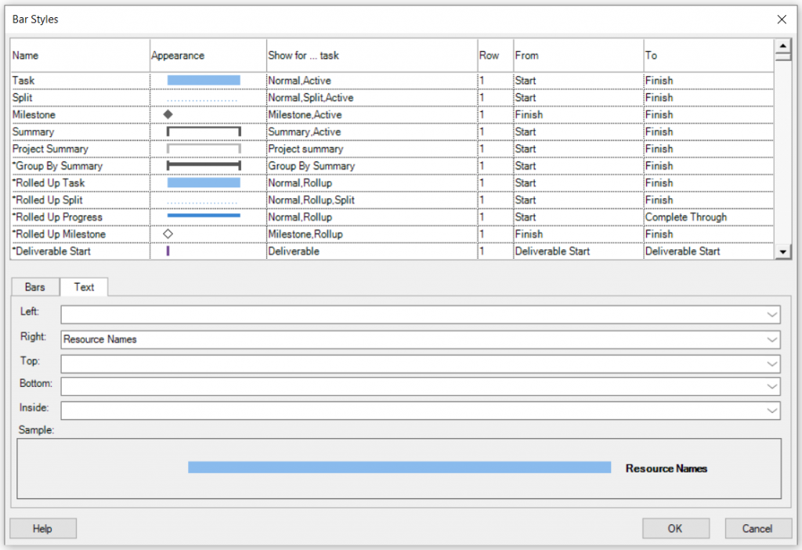Click the Cancel button
The height and width of the screenshot is (550, 802).
(757, 528)
